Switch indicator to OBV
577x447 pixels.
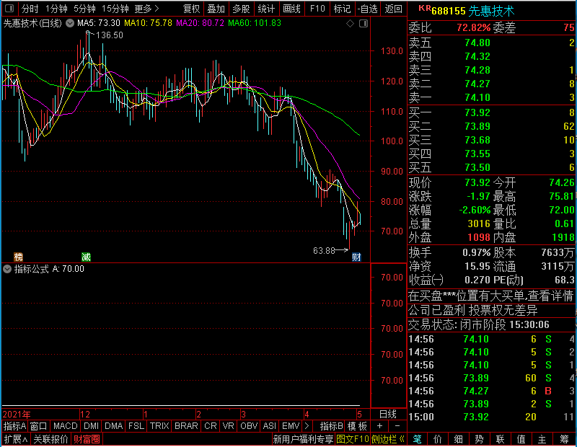249,426
